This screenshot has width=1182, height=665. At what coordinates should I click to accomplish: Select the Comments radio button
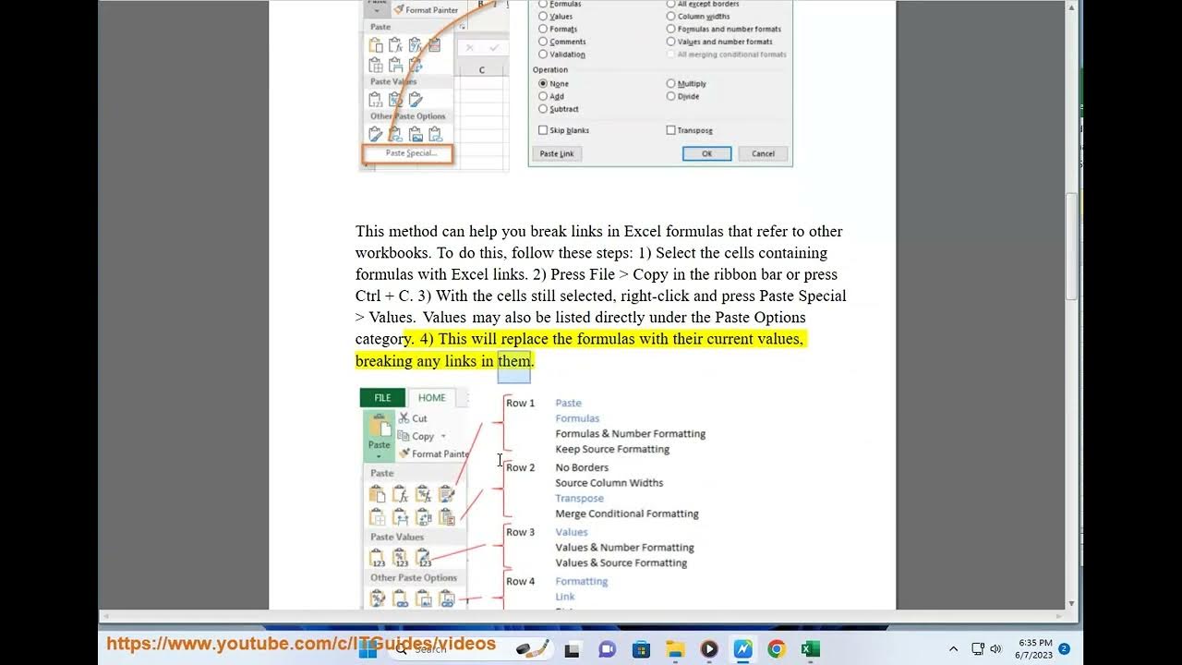[543, 42]
